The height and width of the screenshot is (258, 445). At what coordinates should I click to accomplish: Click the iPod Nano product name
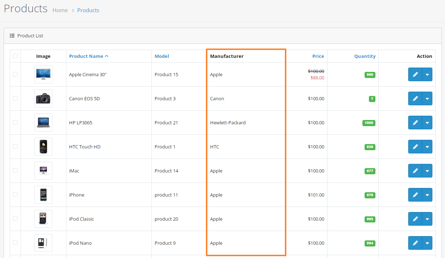[x=80, y=243]
